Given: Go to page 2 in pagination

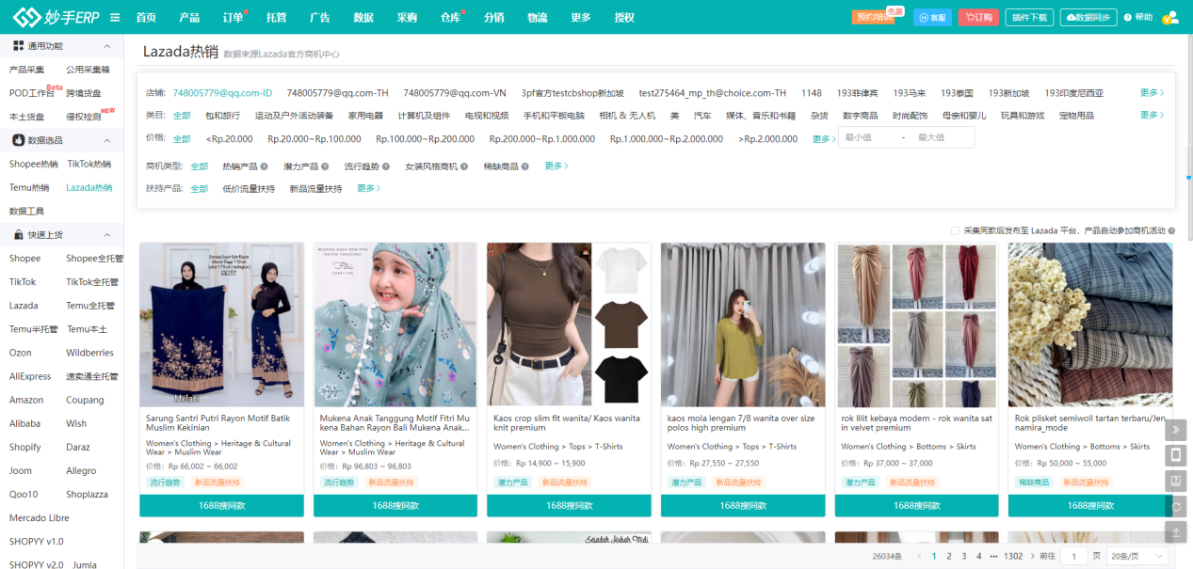Looking at the screenshot, I should click(949, 556).
